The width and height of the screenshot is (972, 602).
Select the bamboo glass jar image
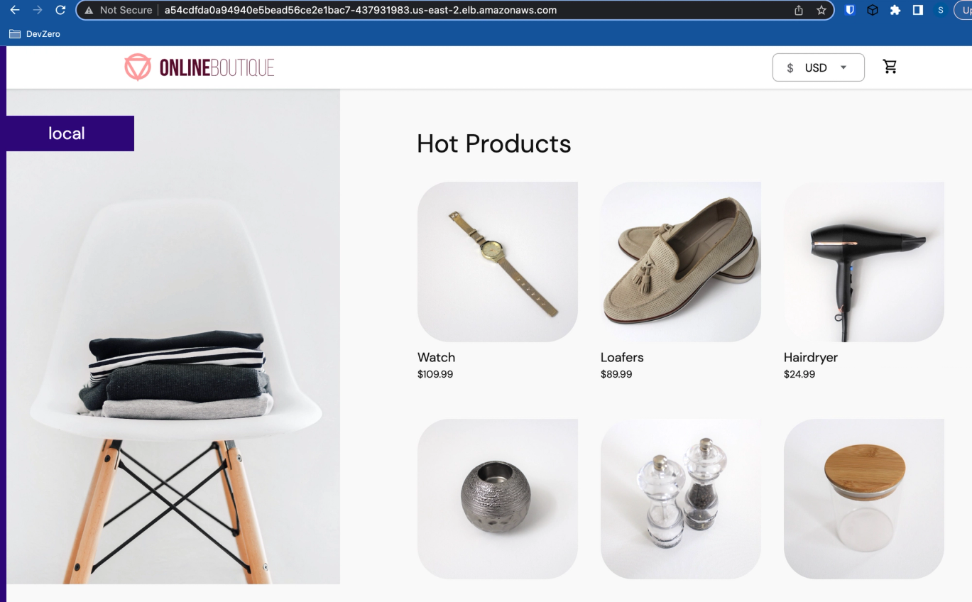[864, 499]
